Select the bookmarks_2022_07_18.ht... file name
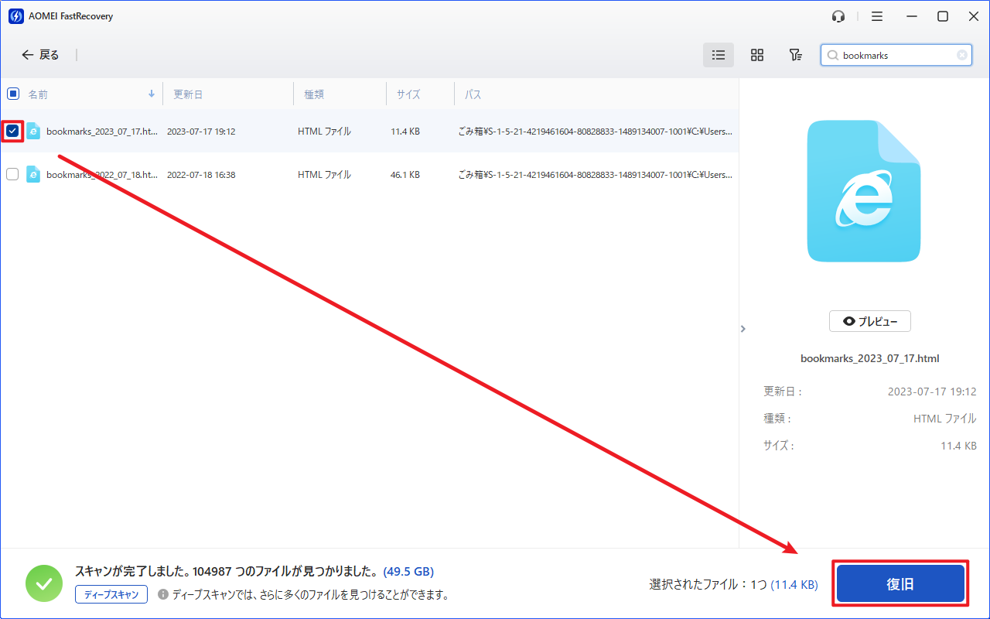 click(102, 175)
